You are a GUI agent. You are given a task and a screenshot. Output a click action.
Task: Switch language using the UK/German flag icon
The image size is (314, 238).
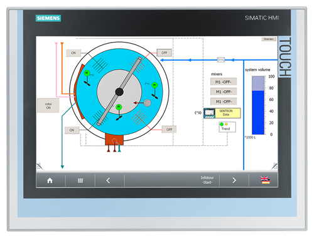tap(265, 180)
